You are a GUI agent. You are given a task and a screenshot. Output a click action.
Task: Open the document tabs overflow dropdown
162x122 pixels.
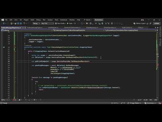(x=156, y=28)
